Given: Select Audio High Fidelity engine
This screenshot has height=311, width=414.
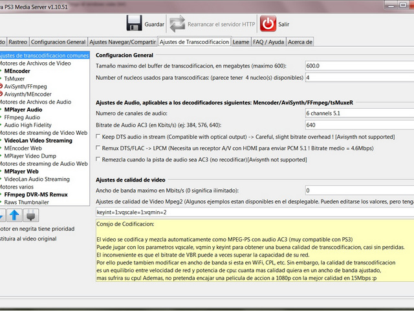Looking at the screenshot, I should [x=28, y=125].
